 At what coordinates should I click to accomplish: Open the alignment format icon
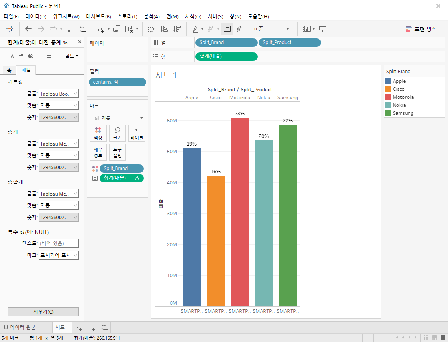pyautogui.click(x=21, y=56)
